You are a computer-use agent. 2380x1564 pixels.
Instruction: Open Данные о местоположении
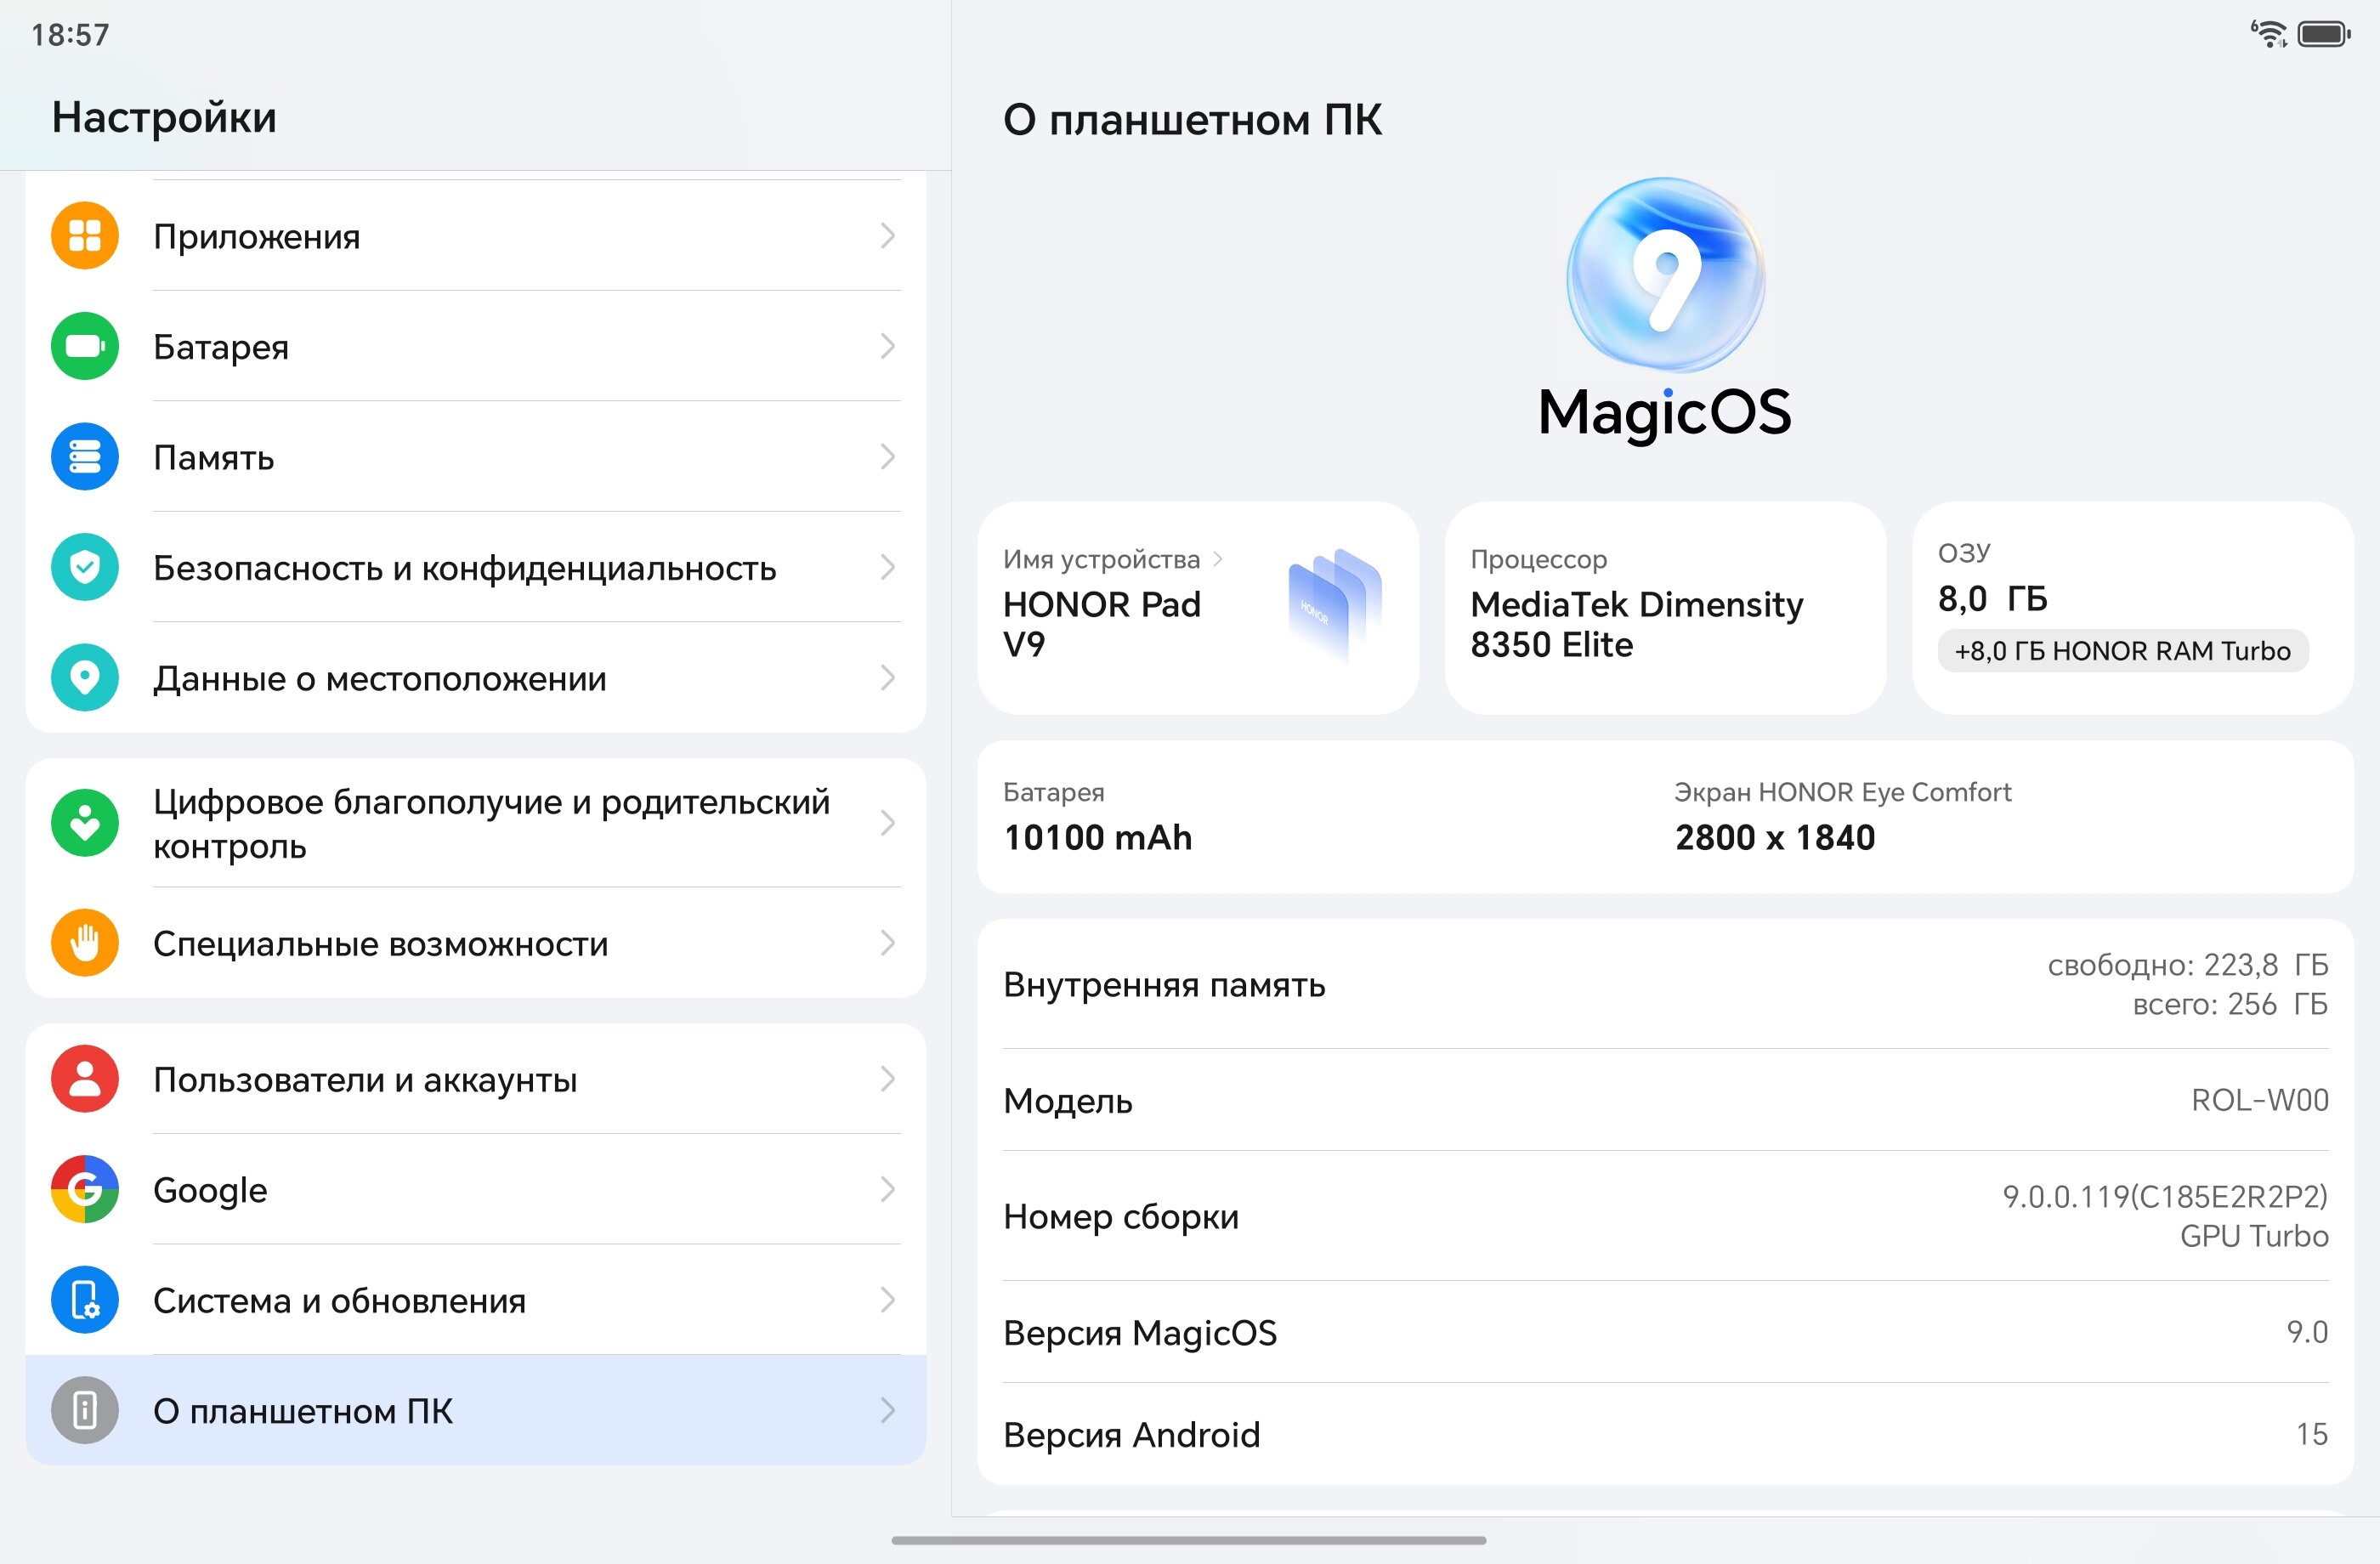click(476, 678)
